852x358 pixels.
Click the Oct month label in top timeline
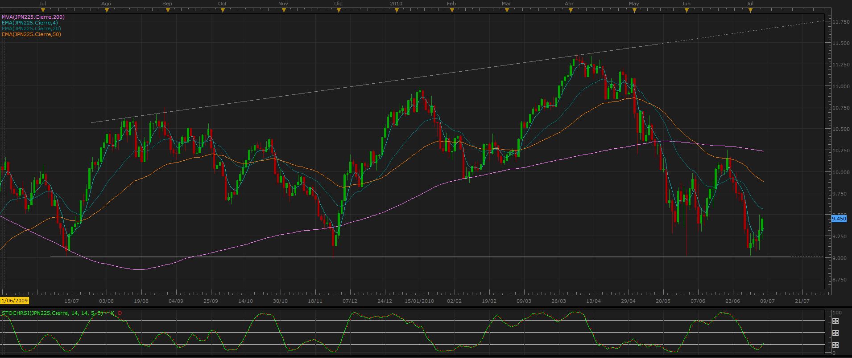pos(222,4)
